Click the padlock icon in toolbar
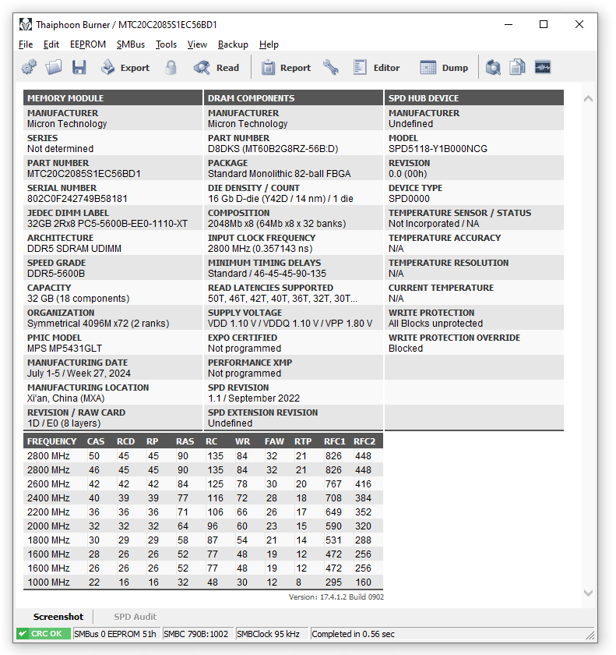The height and width of the screenshot is (655, 616). 171,67
